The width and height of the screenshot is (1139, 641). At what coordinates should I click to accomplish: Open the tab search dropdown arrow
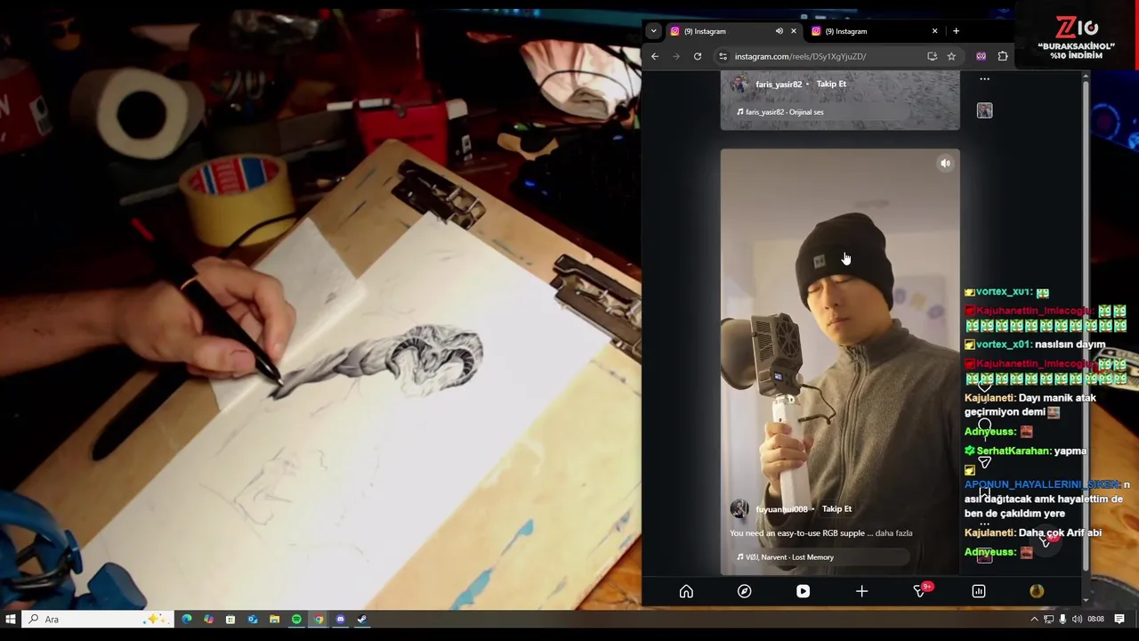[653, 31]
